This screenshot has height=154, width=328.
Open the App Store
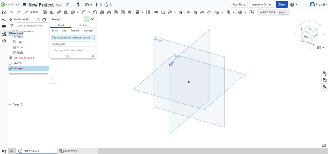tap(239, 4)
